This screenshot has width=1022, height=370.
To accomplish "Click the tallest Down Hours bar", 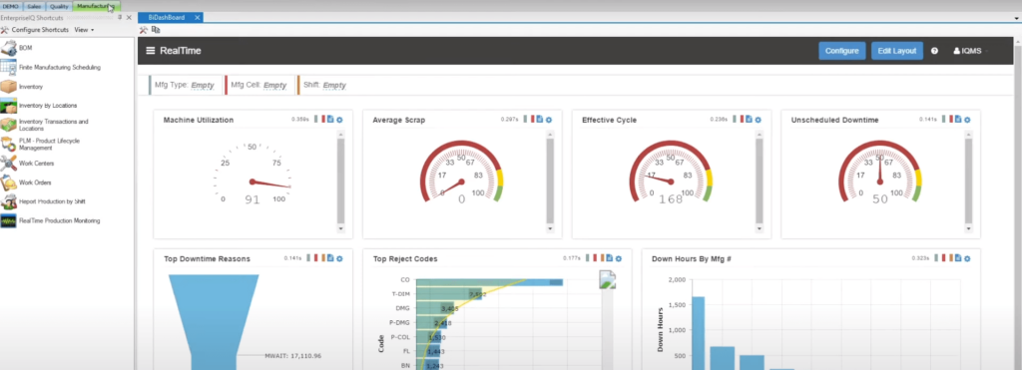I will (x=698, y=333).
